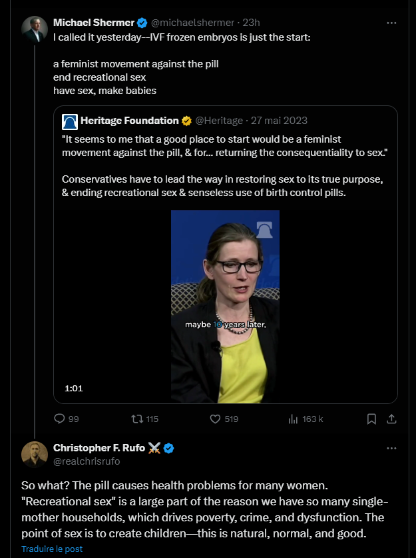The width and height of the screenshot is (416, 558).
Task: Click the reply icon with 99 comments
Action: (59, 419)
